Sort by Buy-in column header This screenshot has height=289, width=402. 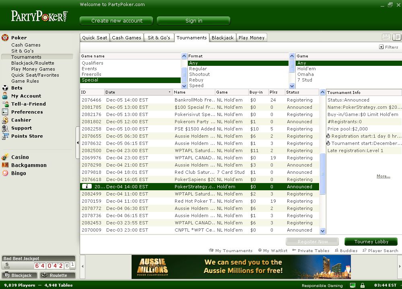pyautogui.click(x=258, y=92)
